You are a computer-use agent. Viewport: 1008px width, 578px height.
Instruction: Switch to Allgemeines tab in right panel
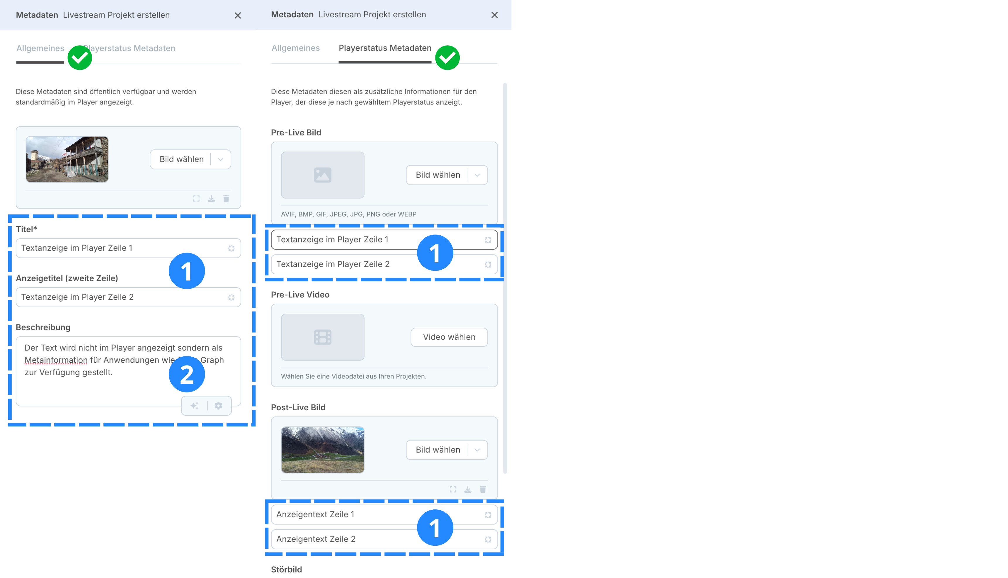295,48
